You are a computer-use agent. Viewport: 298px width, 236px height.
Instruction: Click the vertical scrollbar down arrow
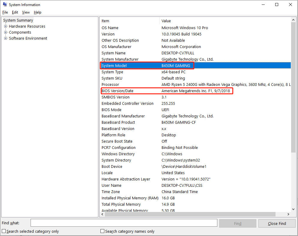[294, 209]
